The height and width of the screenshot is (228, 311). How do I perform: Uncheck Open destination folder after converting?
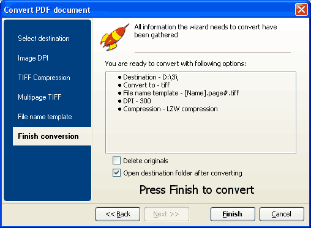116,173
